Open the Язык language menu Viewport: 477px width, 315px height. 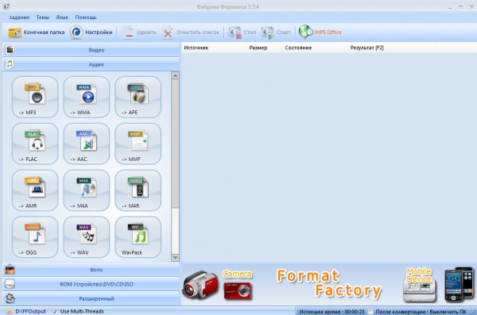(62, 17)
